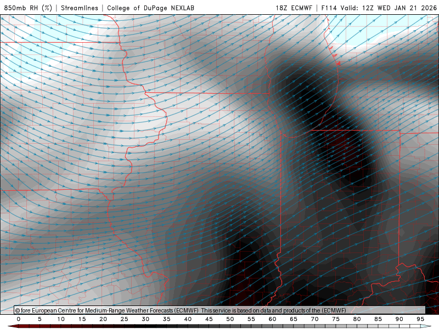Click the "45" value on the color scale

click(209, 319)
